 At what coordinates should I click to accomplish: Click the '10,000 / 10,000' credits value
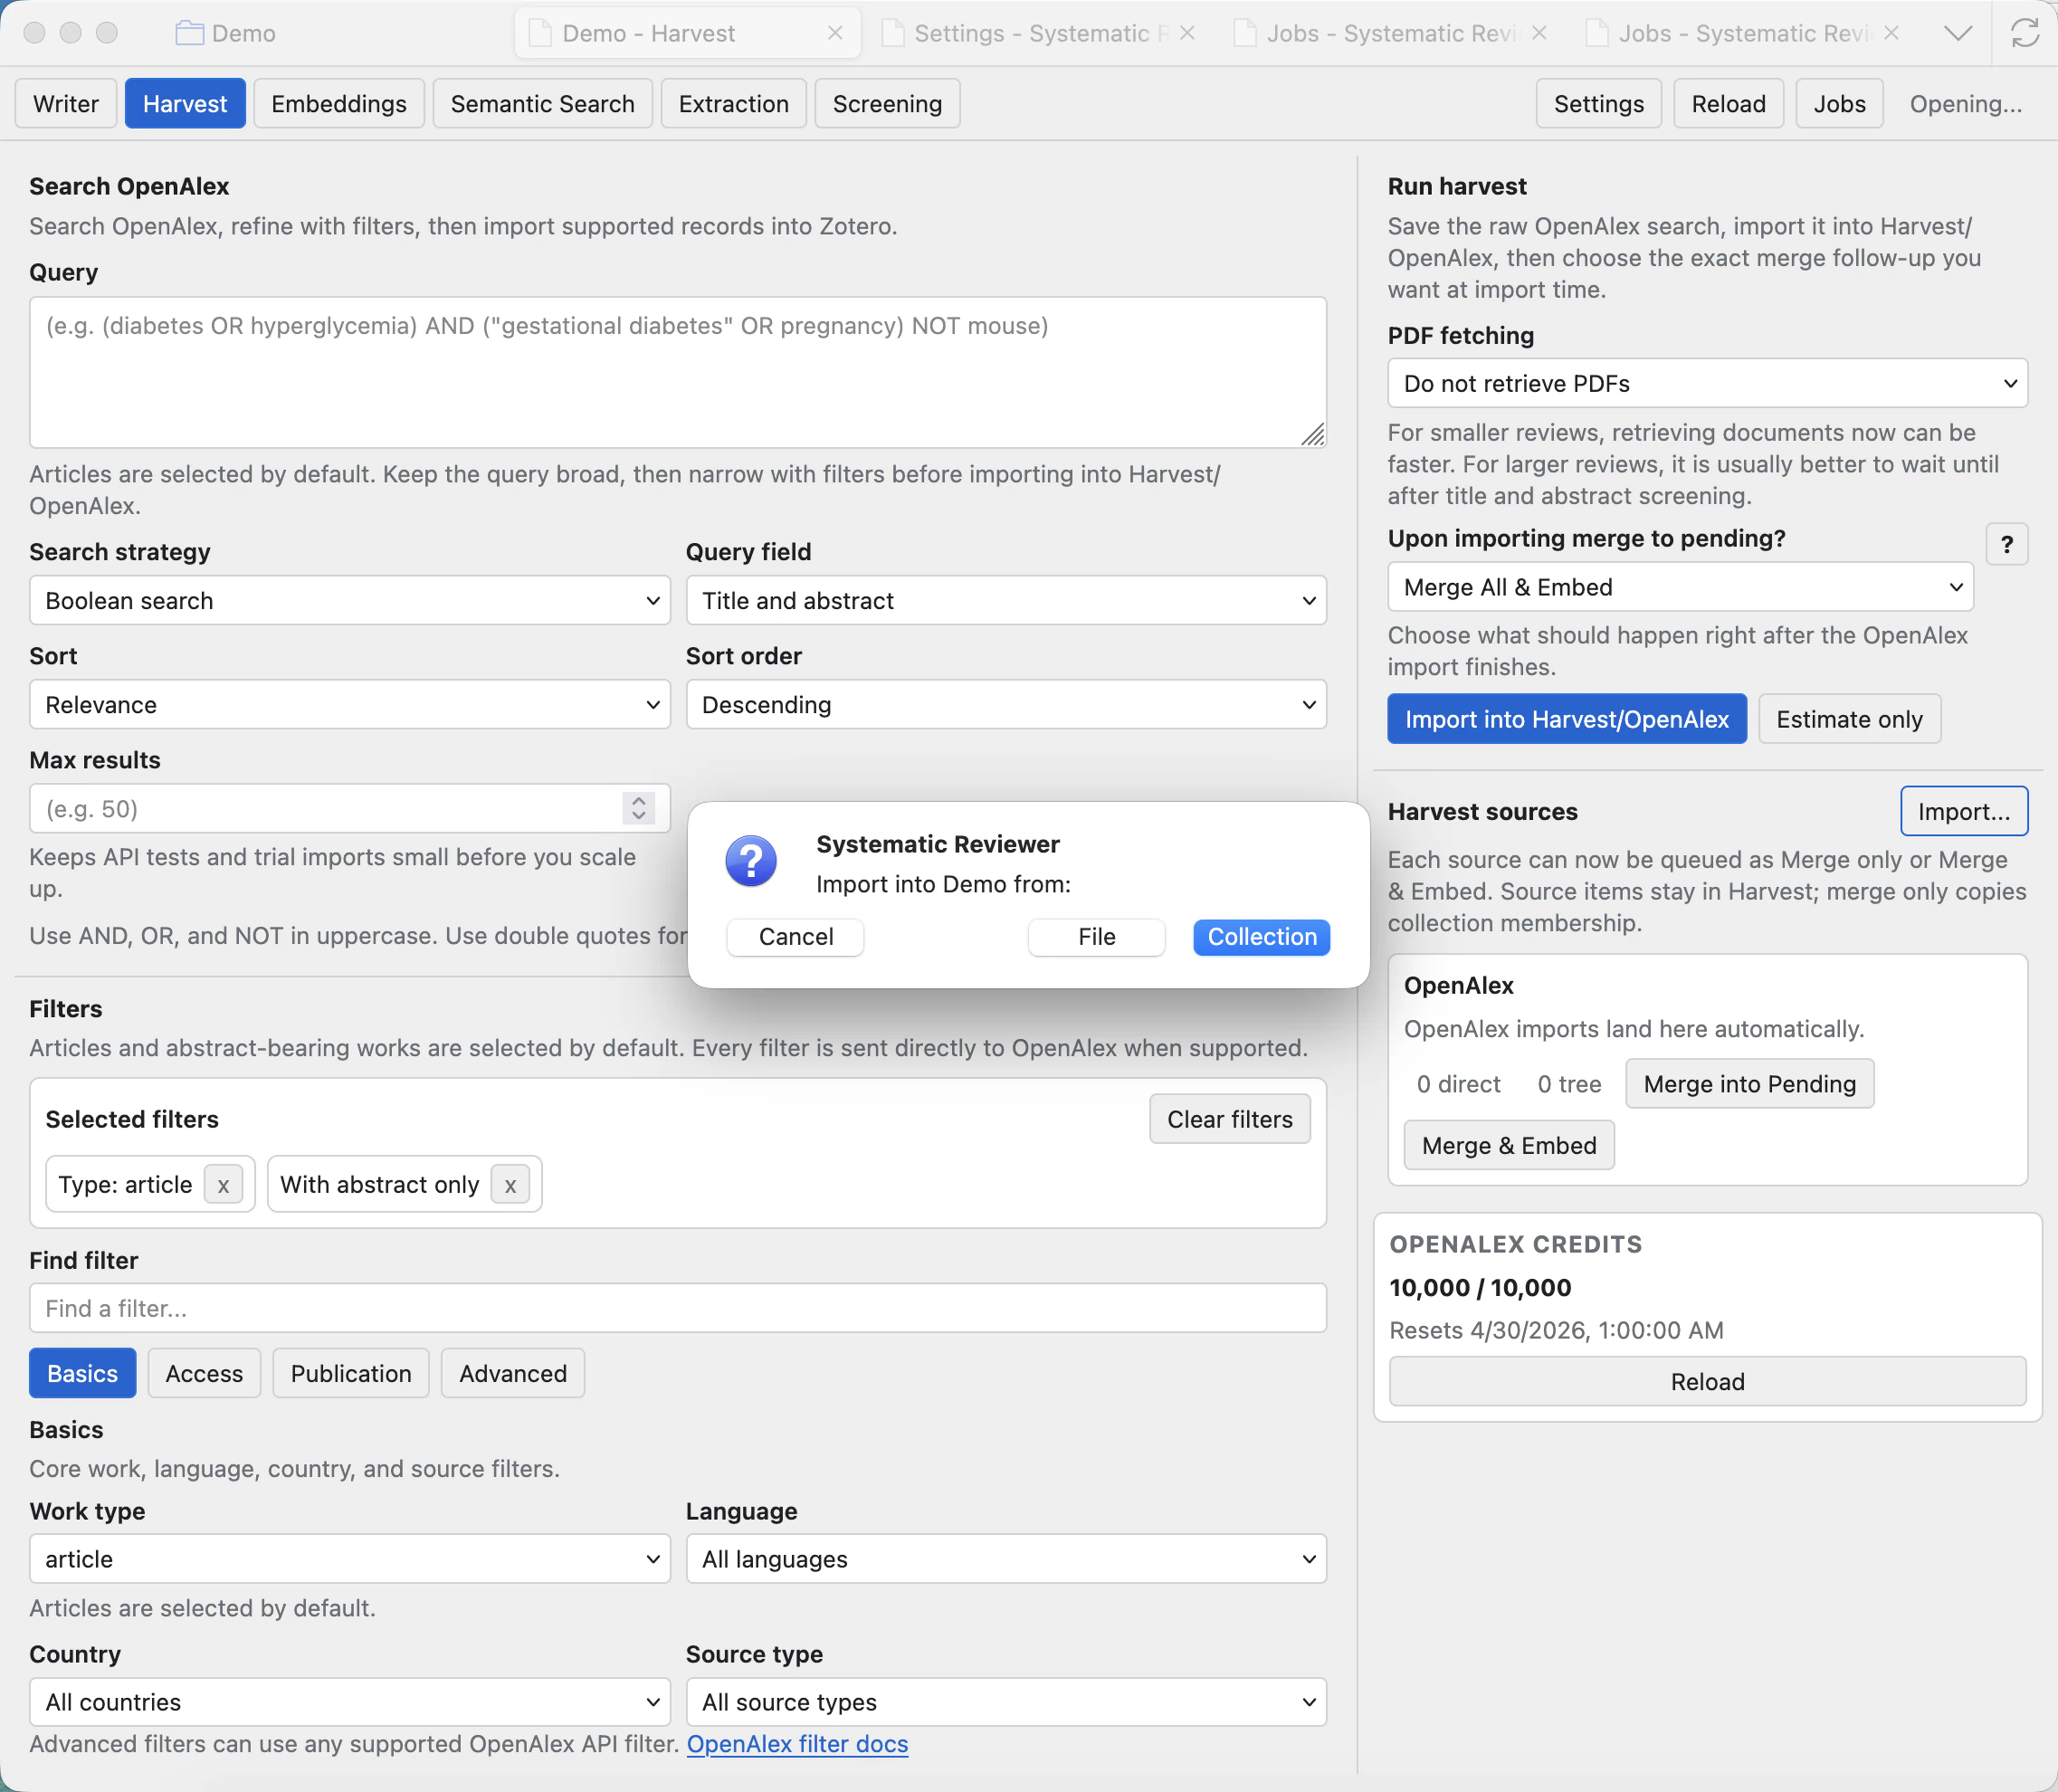(1480, 1287)
